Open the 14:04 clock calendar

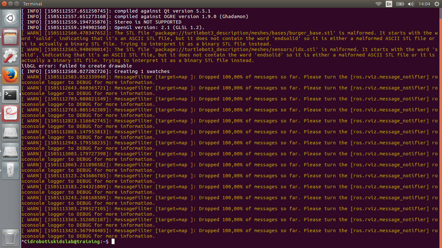click(x=424, y=4)
